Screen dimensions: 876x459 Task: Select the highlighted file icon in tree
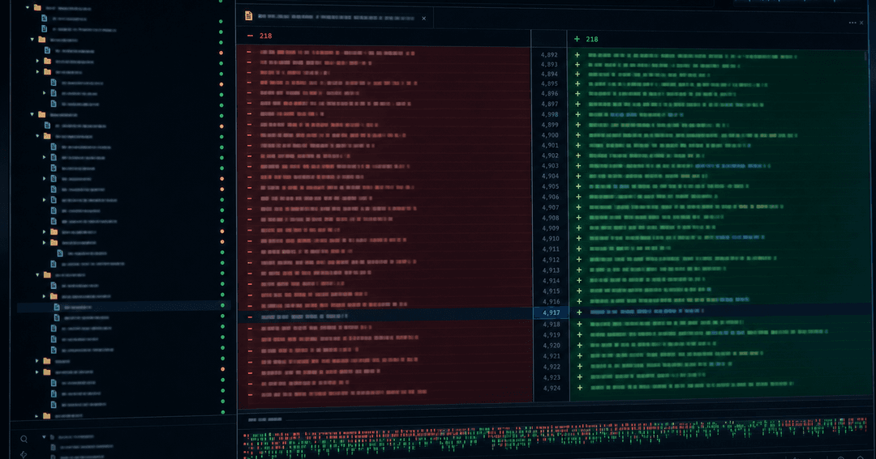click(57, 307)
